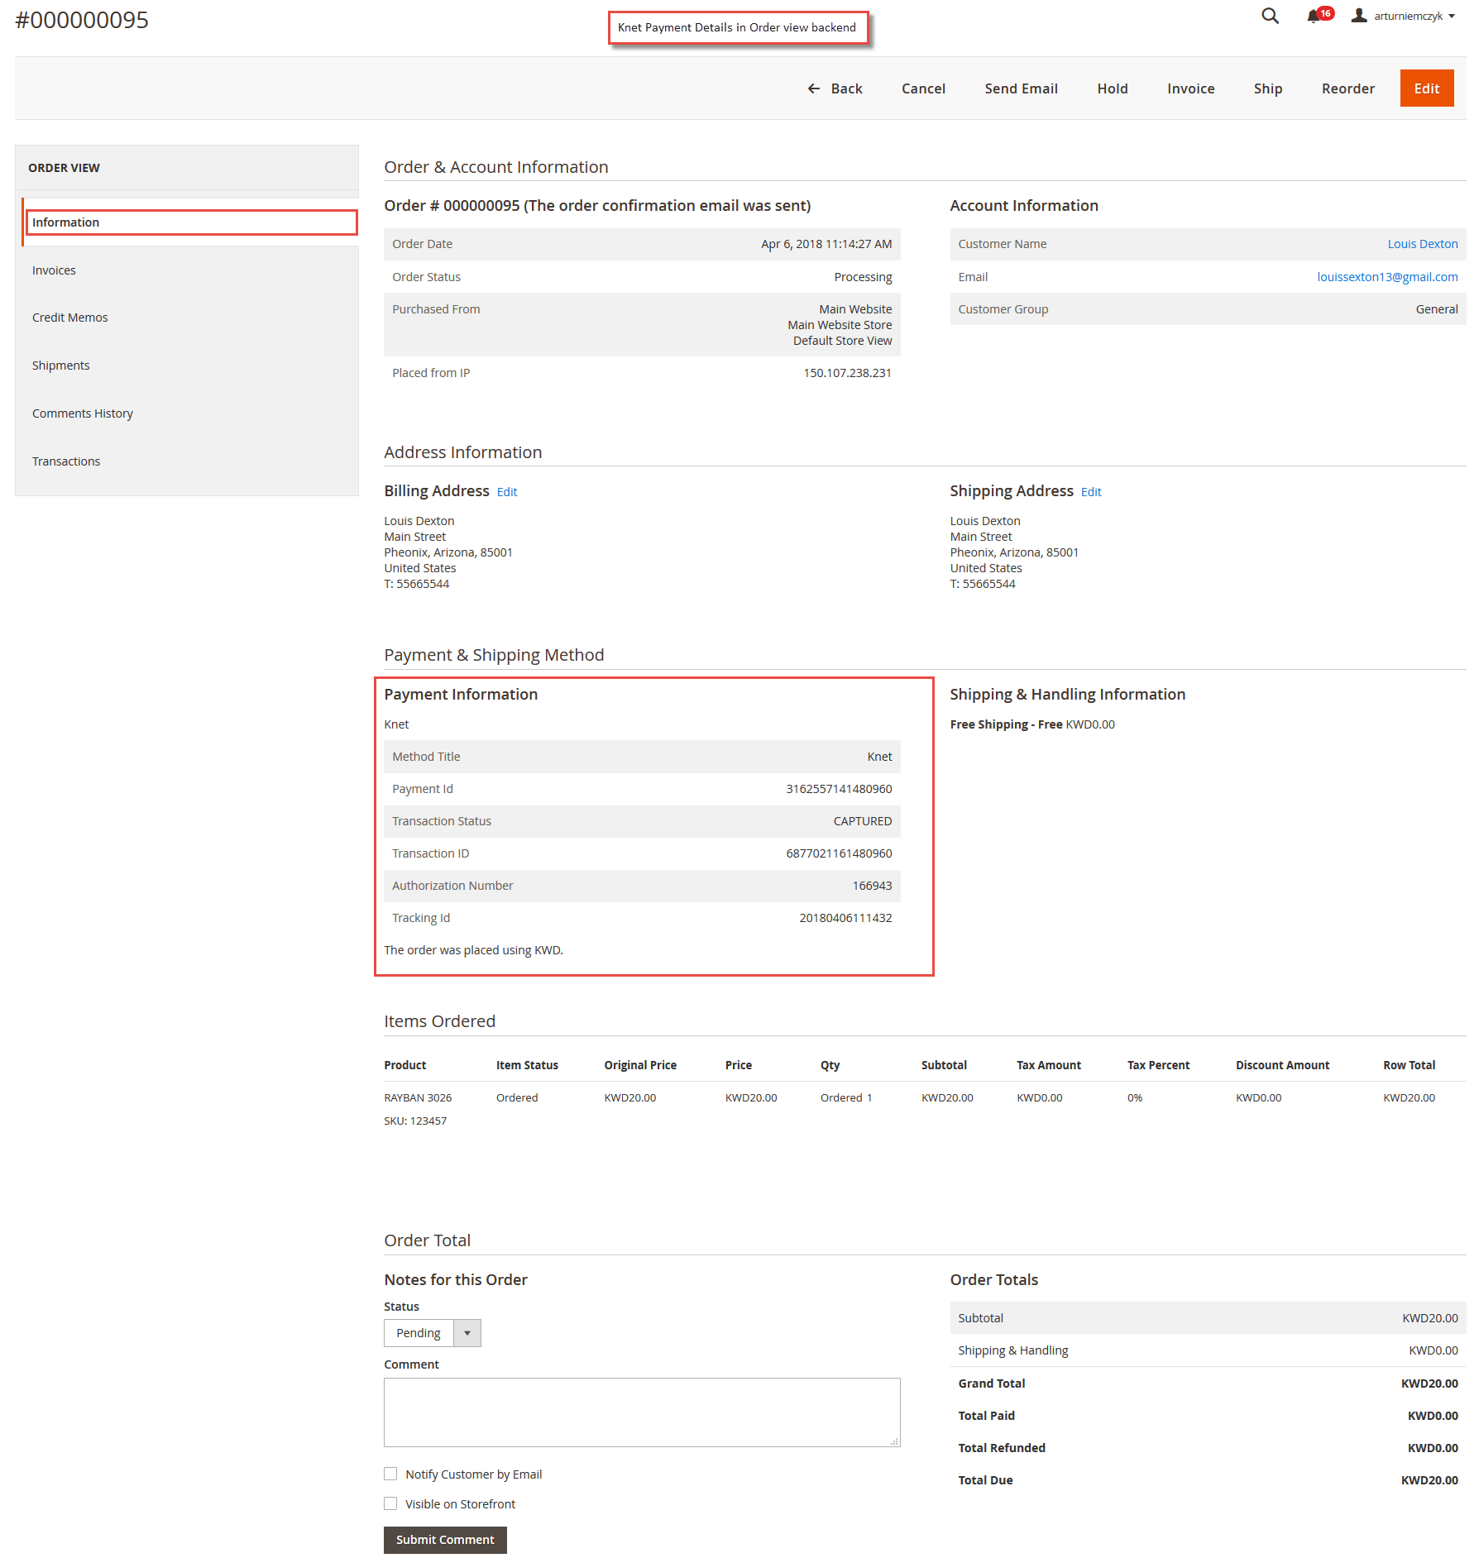1479x1558 pixels.
Task: Edit the Billing Address
Action: (x=506, y=491)
